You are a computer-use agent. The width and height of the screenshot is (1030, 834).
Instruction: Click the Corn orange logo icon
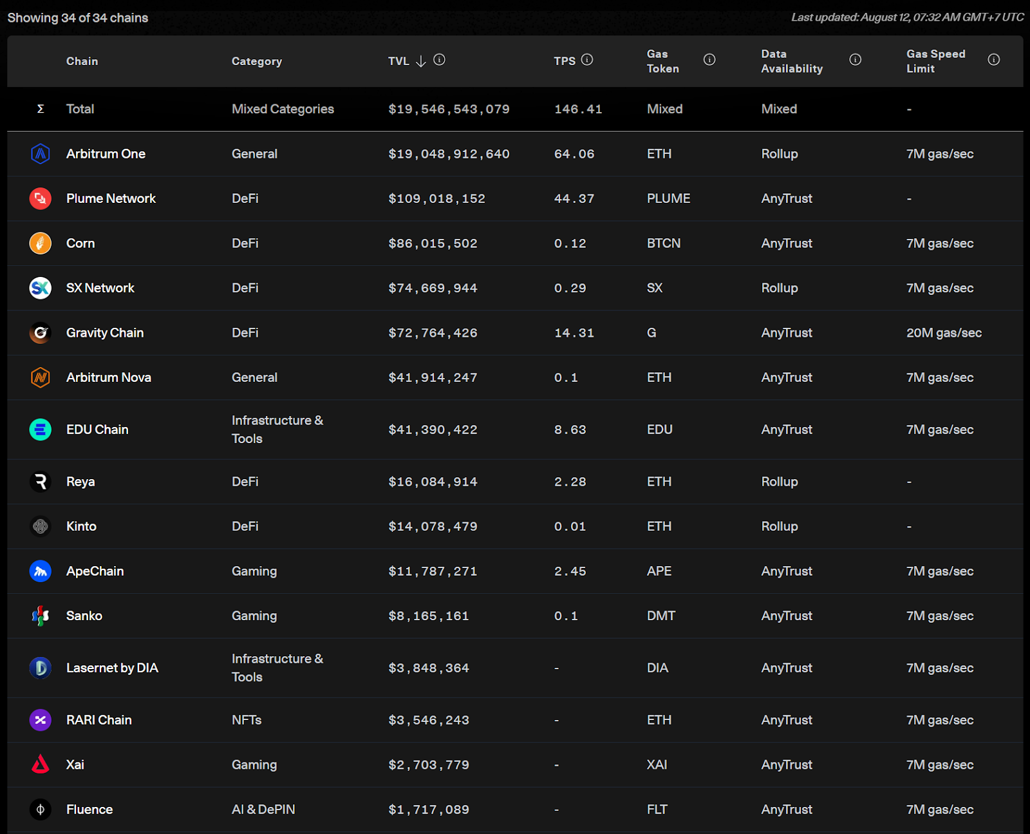point(41,243)
